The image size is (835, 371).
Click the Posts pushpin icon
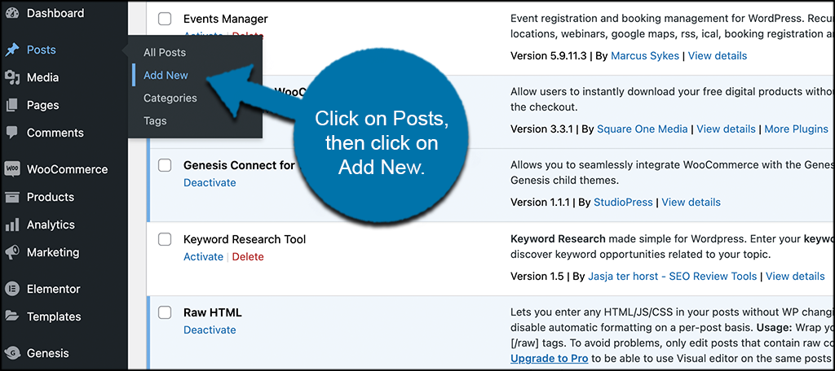[x=12, y=50]
